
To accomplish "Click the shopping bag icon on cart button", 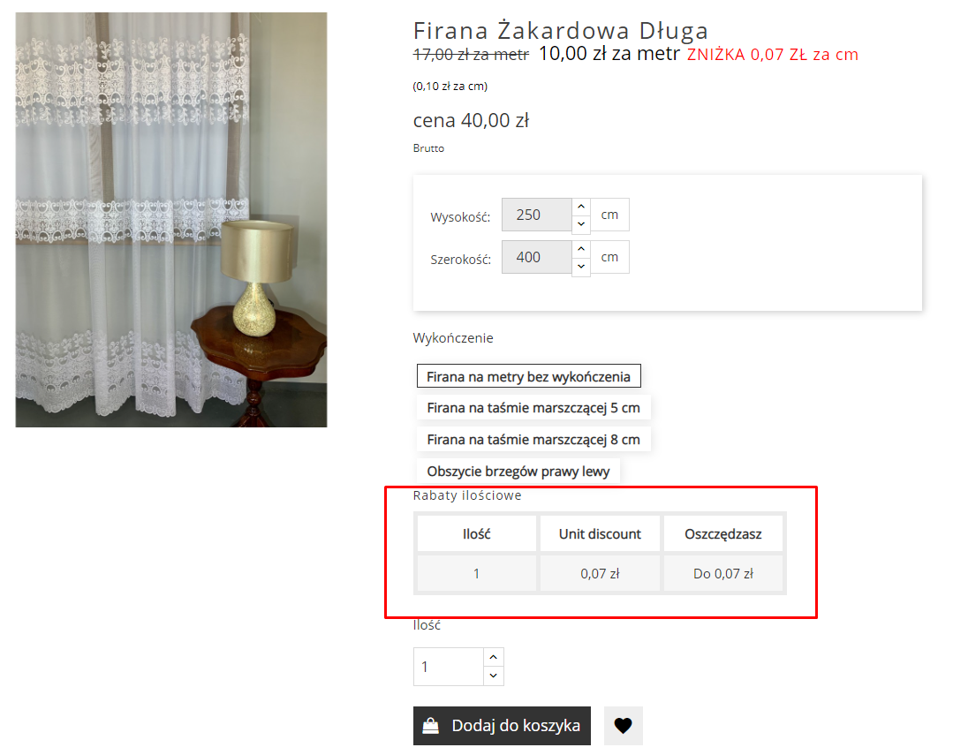I will tap(430, 725).
